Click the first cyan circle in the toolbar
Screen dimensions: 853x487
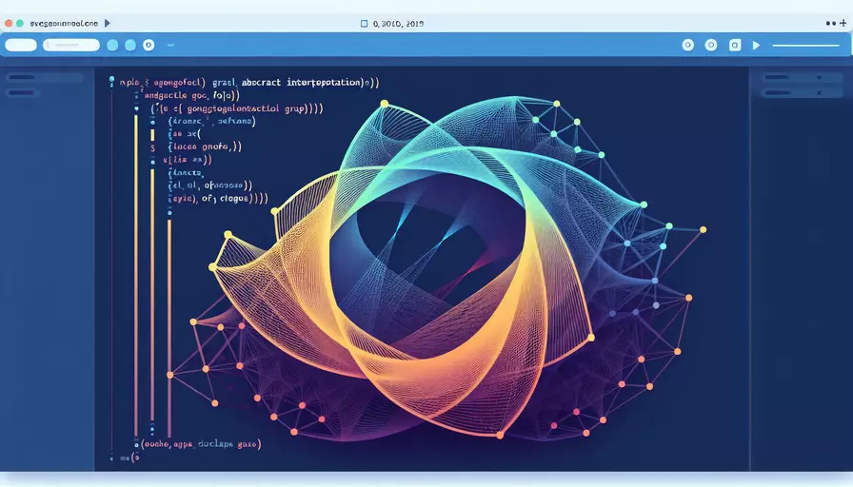[112, 45]
